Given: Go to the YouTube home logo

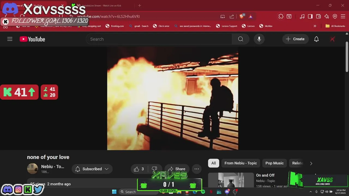Looking at the screenshot, I should coord(32,39).
